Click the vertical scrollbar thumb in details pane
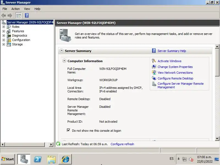The image size is (220, 165). coord(217,62)
